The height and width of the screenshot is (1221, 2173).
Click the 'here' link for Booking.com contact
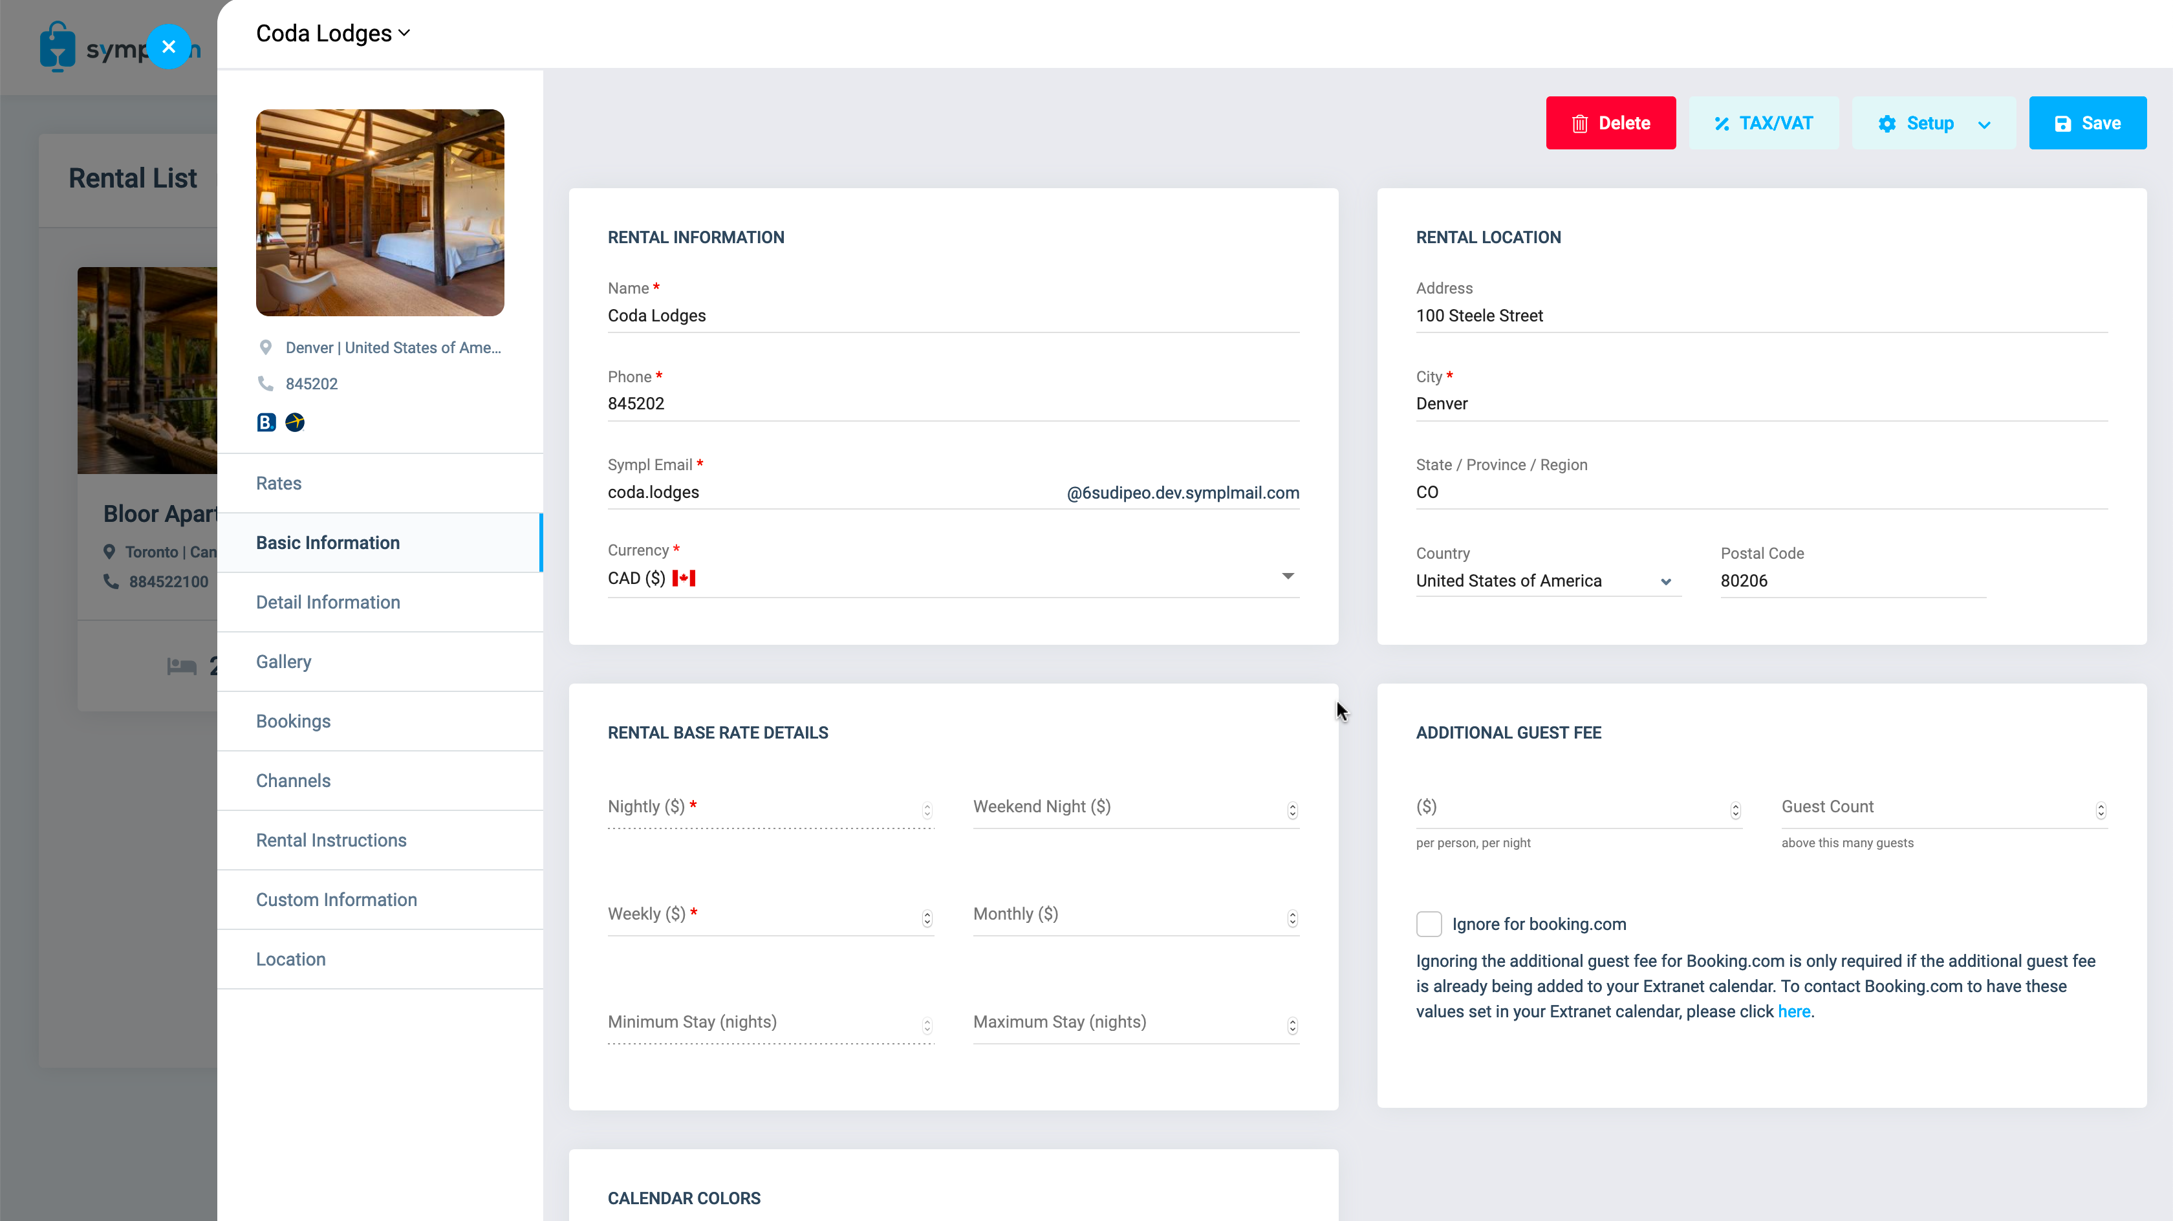tap(1793, 1011)
